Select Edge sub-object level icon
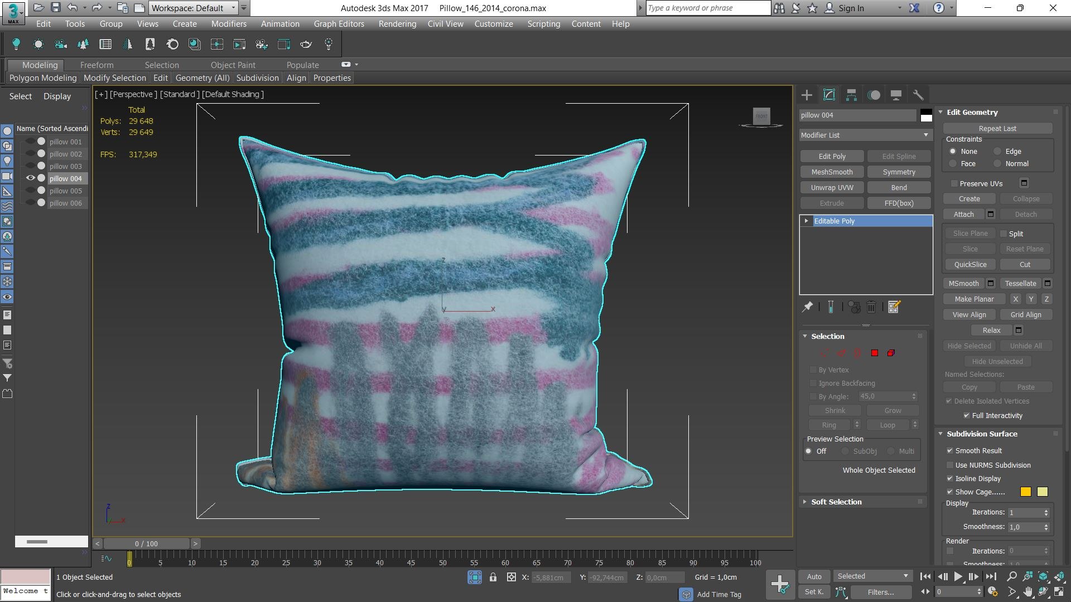The width and height of the screenshot is (1071, 602). tap(841, 353)
